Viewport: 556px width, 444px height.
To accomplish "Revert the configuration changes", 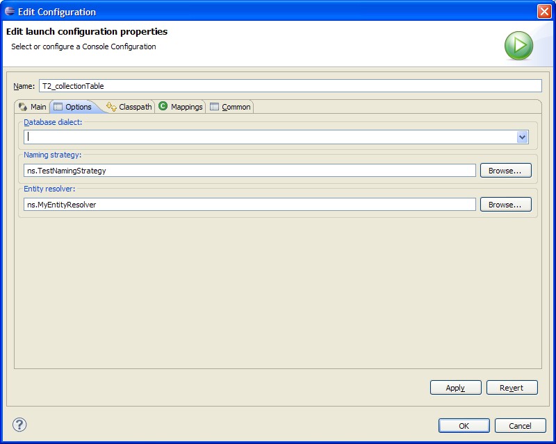I will point(512,387).
